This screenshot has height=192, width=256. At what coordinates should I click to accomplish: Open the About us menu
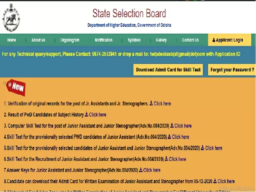tap(38, 40)
